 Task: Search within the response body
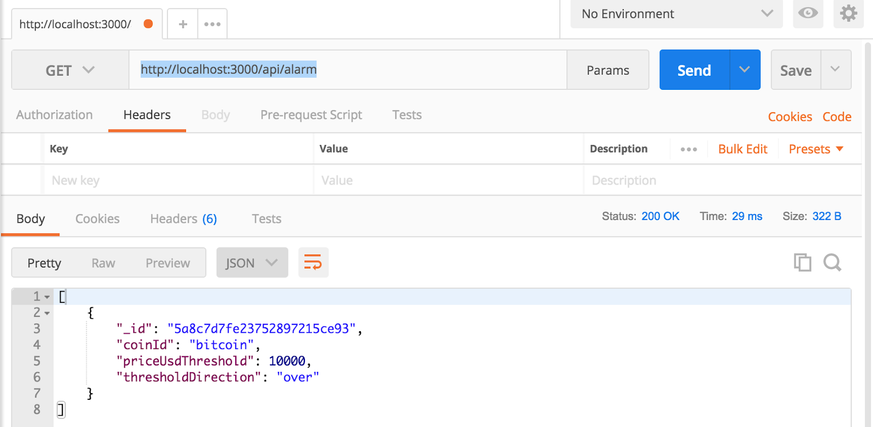click(832, 263)
